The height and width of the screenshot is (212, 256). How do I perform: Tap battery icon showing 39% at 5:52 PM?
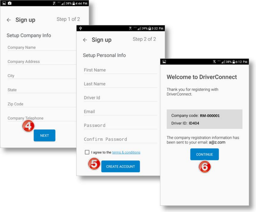click(x=150, y=28)
